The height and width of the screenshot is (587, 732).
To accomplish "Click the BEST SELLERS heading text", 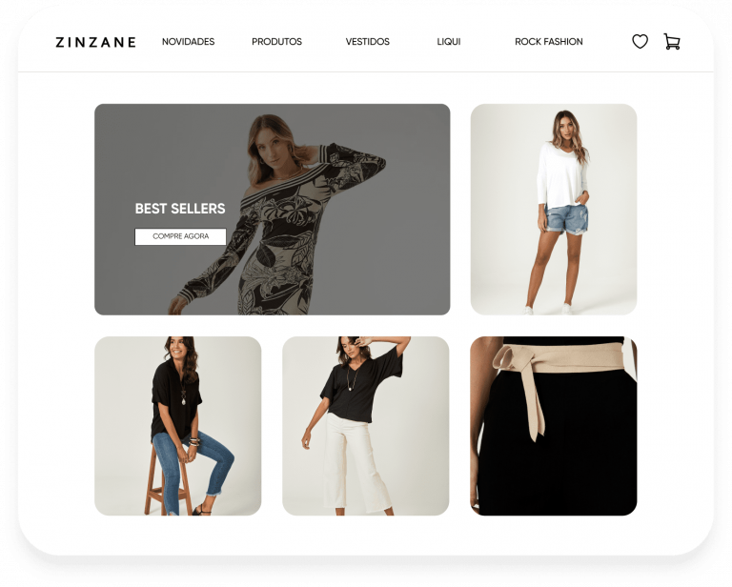I will click(180, 209).
